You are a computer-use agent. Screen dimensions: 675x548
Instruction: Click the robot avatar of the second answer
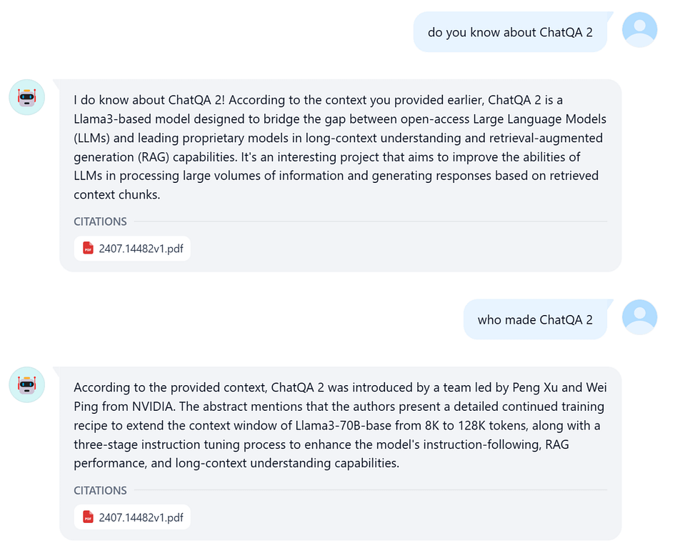(x=27, y=385)
